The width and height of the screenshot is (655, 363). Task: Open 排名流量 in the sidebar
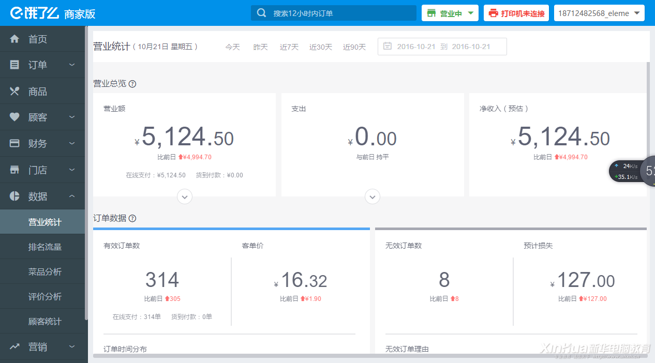coord(45,247)
